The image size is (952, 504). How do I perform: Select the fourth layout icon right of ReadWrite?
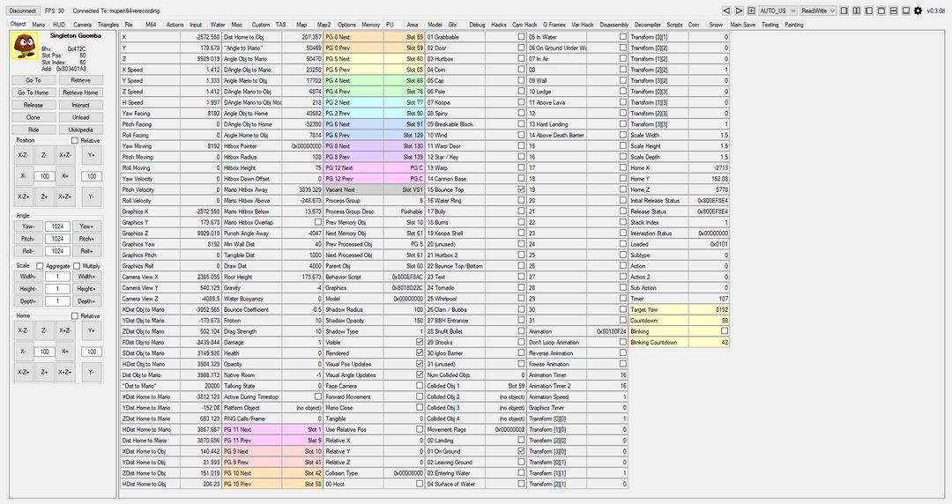tap(881, 11)
